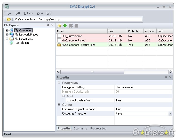Close the File Explorer panel
The width and height of the screenshot is (176, 140).
click(x=52, y=25)
